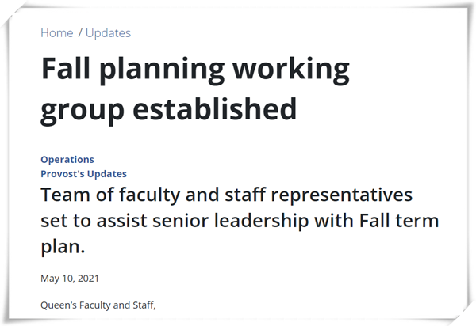The width and height of the screenshot is (476, 326).
Task: Go to the Updates breadcrumb link
Action: [108, 33]
